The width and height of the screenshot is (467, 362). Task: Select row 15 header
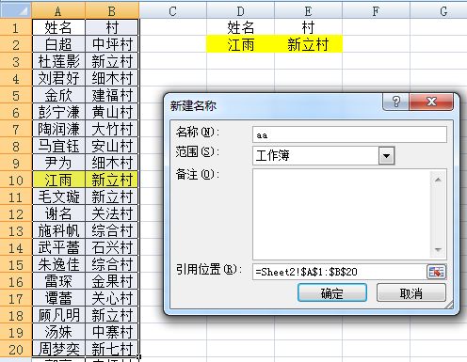[16, 264]
